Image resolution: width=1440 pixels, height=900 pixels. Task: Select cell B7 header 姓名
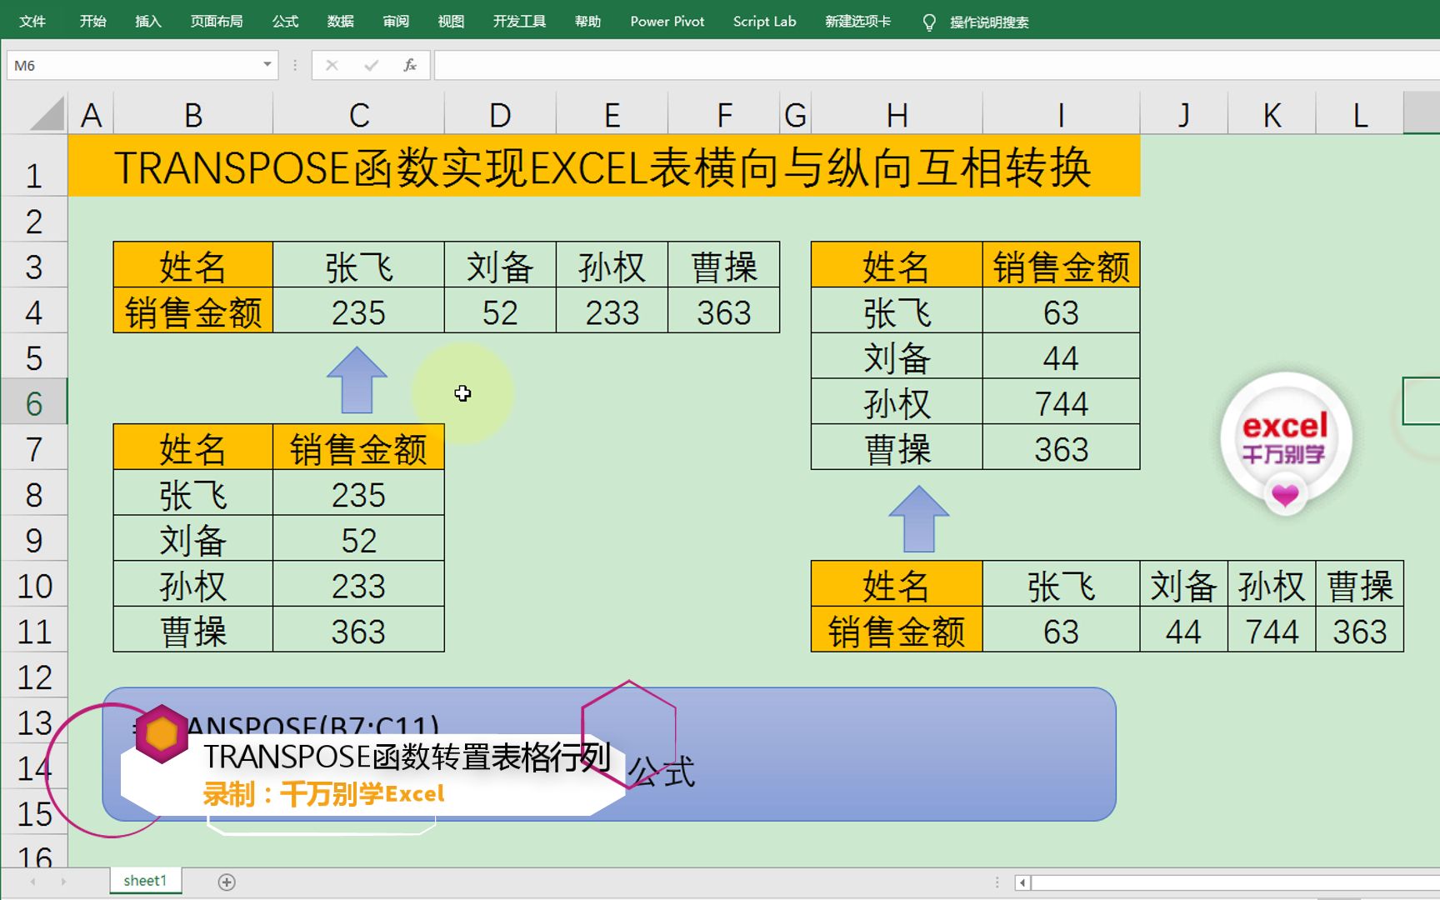[x=193, y=448]
